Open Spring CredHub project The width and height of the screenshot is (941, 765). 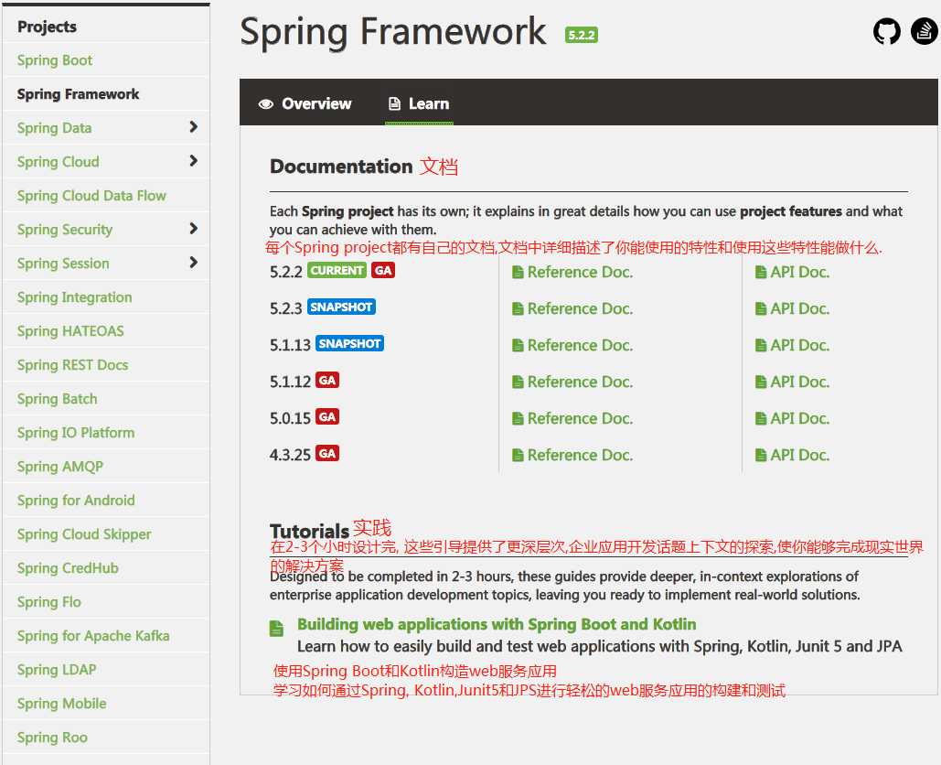pos(68,568)
